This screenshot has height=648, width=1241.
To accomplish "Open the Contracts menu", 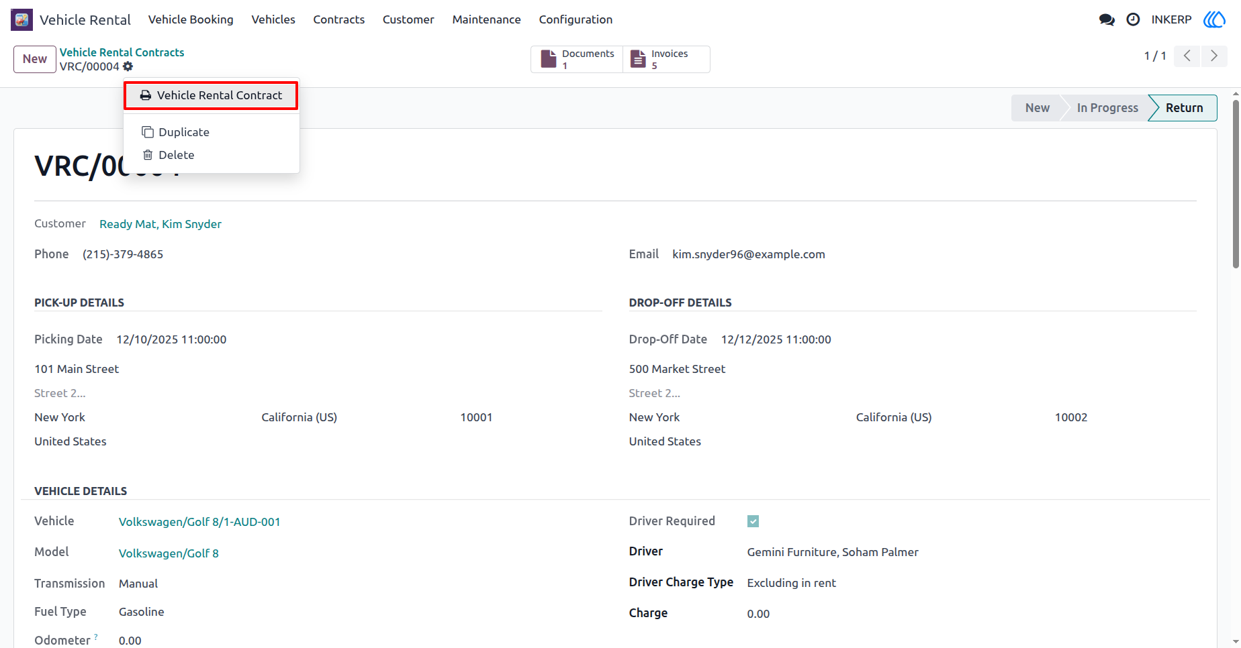I will coord(339,19).
